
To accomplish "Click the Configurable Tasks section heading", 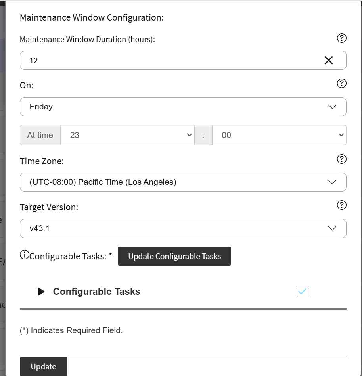I will pos(96,292).
